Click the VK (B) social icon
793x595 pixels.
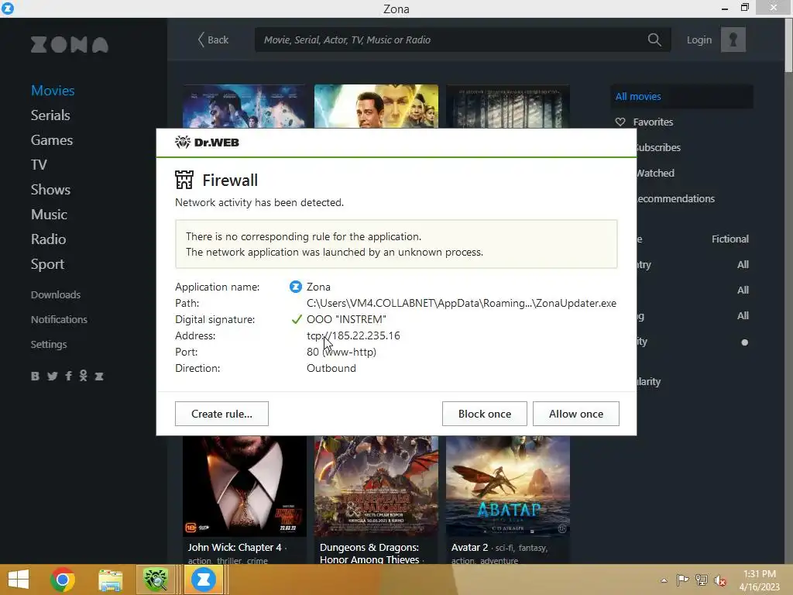(35, 376)
